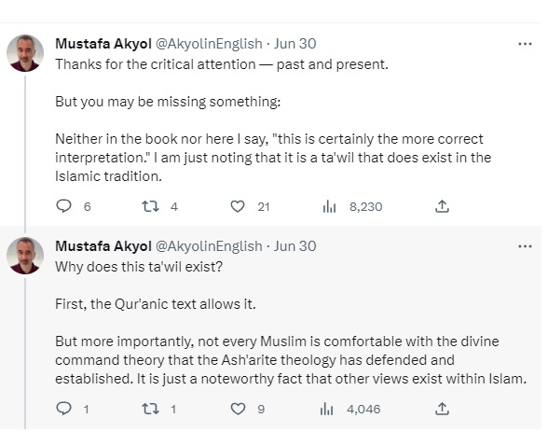Like the second tweet with 9 likes
Screen dimensions: 548x432
(x=238, y=409)
